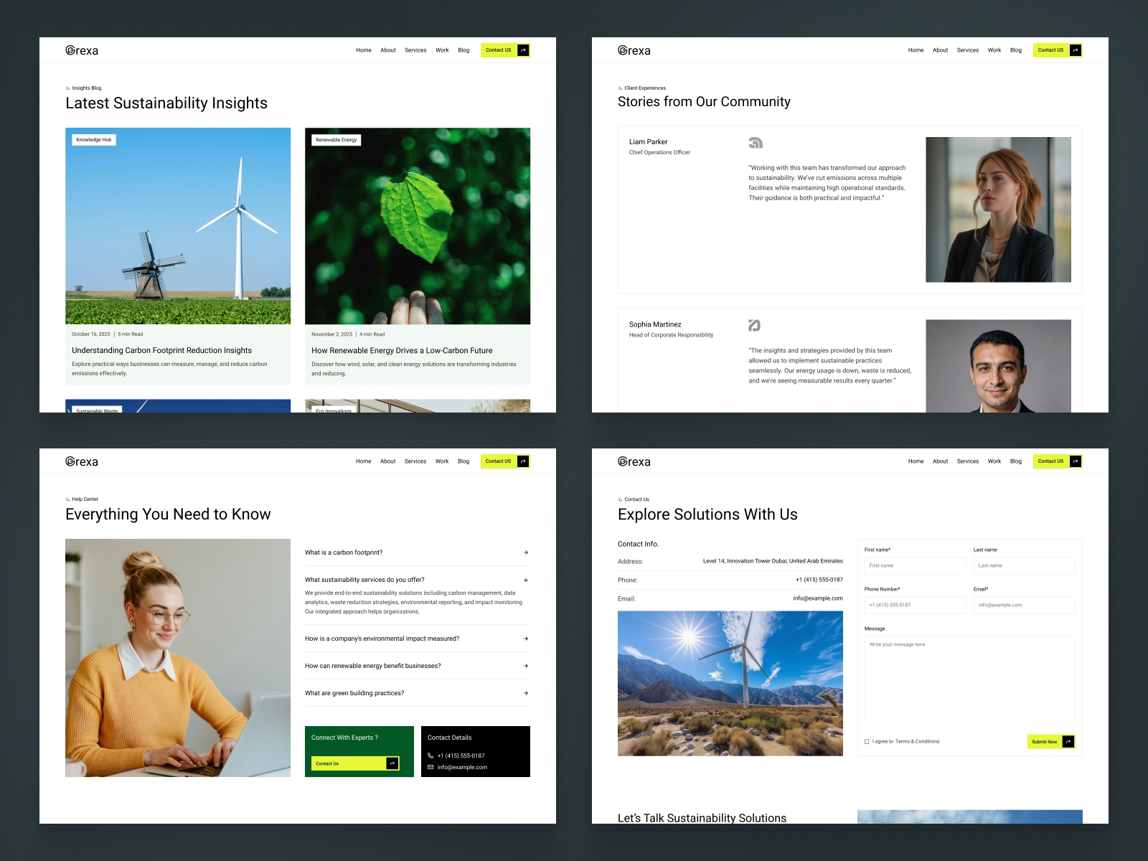The image size is (1148, 861).
Task: Expand 'How can renewable energy benefit businesses?'
Action: coord(418,666)
